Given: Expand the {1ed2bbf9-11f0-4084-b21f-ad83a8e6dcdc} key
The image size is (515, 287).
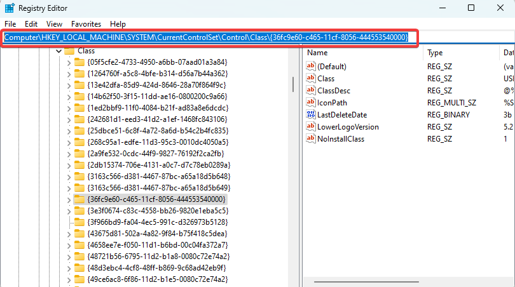Looking at the screenshot, I should pos(69,109).
